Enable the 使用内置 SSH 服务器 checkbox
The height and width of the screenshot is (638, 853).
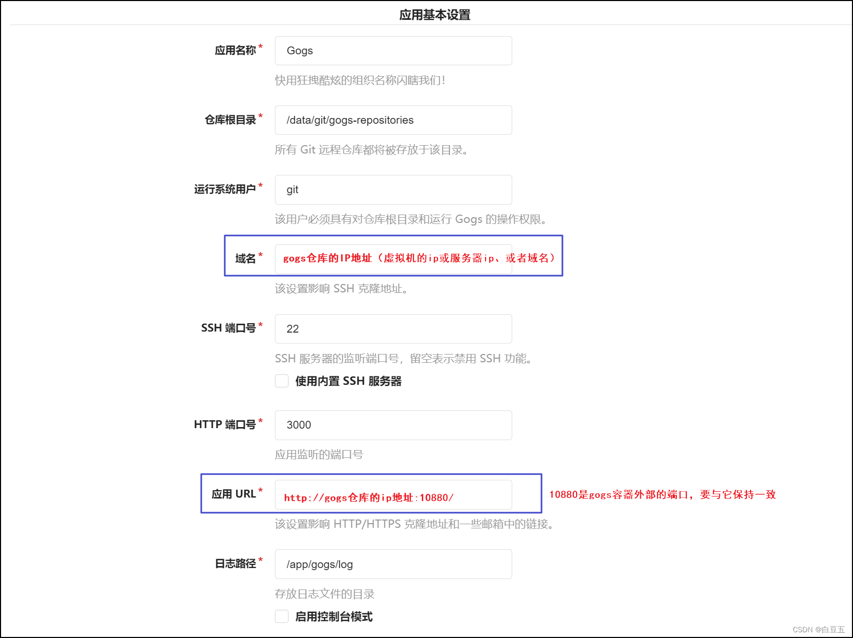click(x=282, y=381)
